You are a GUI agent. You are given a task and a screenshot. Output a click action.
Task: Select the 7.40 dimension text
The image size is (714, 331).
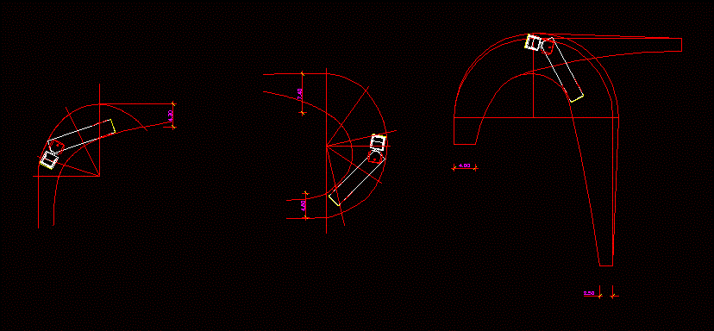coord(299,94)
